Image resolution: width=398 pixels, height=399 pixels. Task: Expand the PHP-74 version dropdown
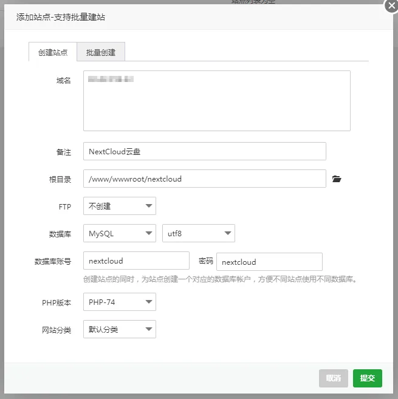point(119,302)
